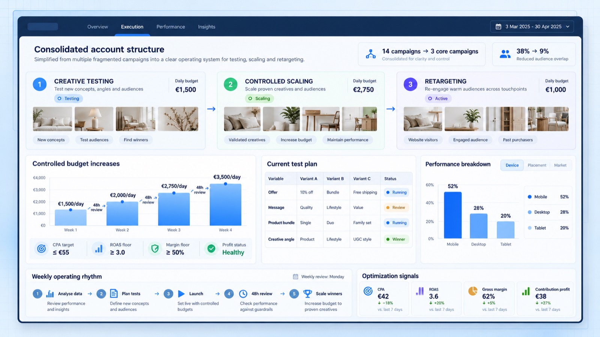
Task: Click the audience overlap people icon
Action: (x=505, y=54)
